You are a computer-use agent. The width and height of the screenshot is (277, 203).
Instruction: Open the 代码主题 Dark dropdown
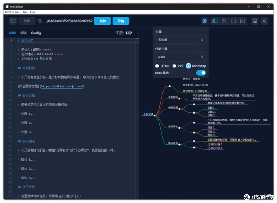pos(180,57)
